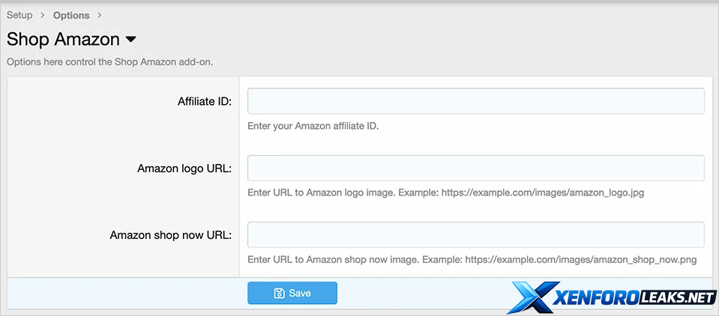719x316 pixels.
Task: Expand the Shop Amazon title dropdown arrow
Action: point(130,39)
